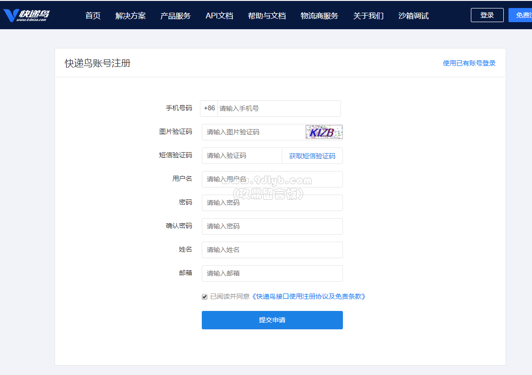Focus the 姓名 input field
The image size is (532, 375).
[272, 250]
